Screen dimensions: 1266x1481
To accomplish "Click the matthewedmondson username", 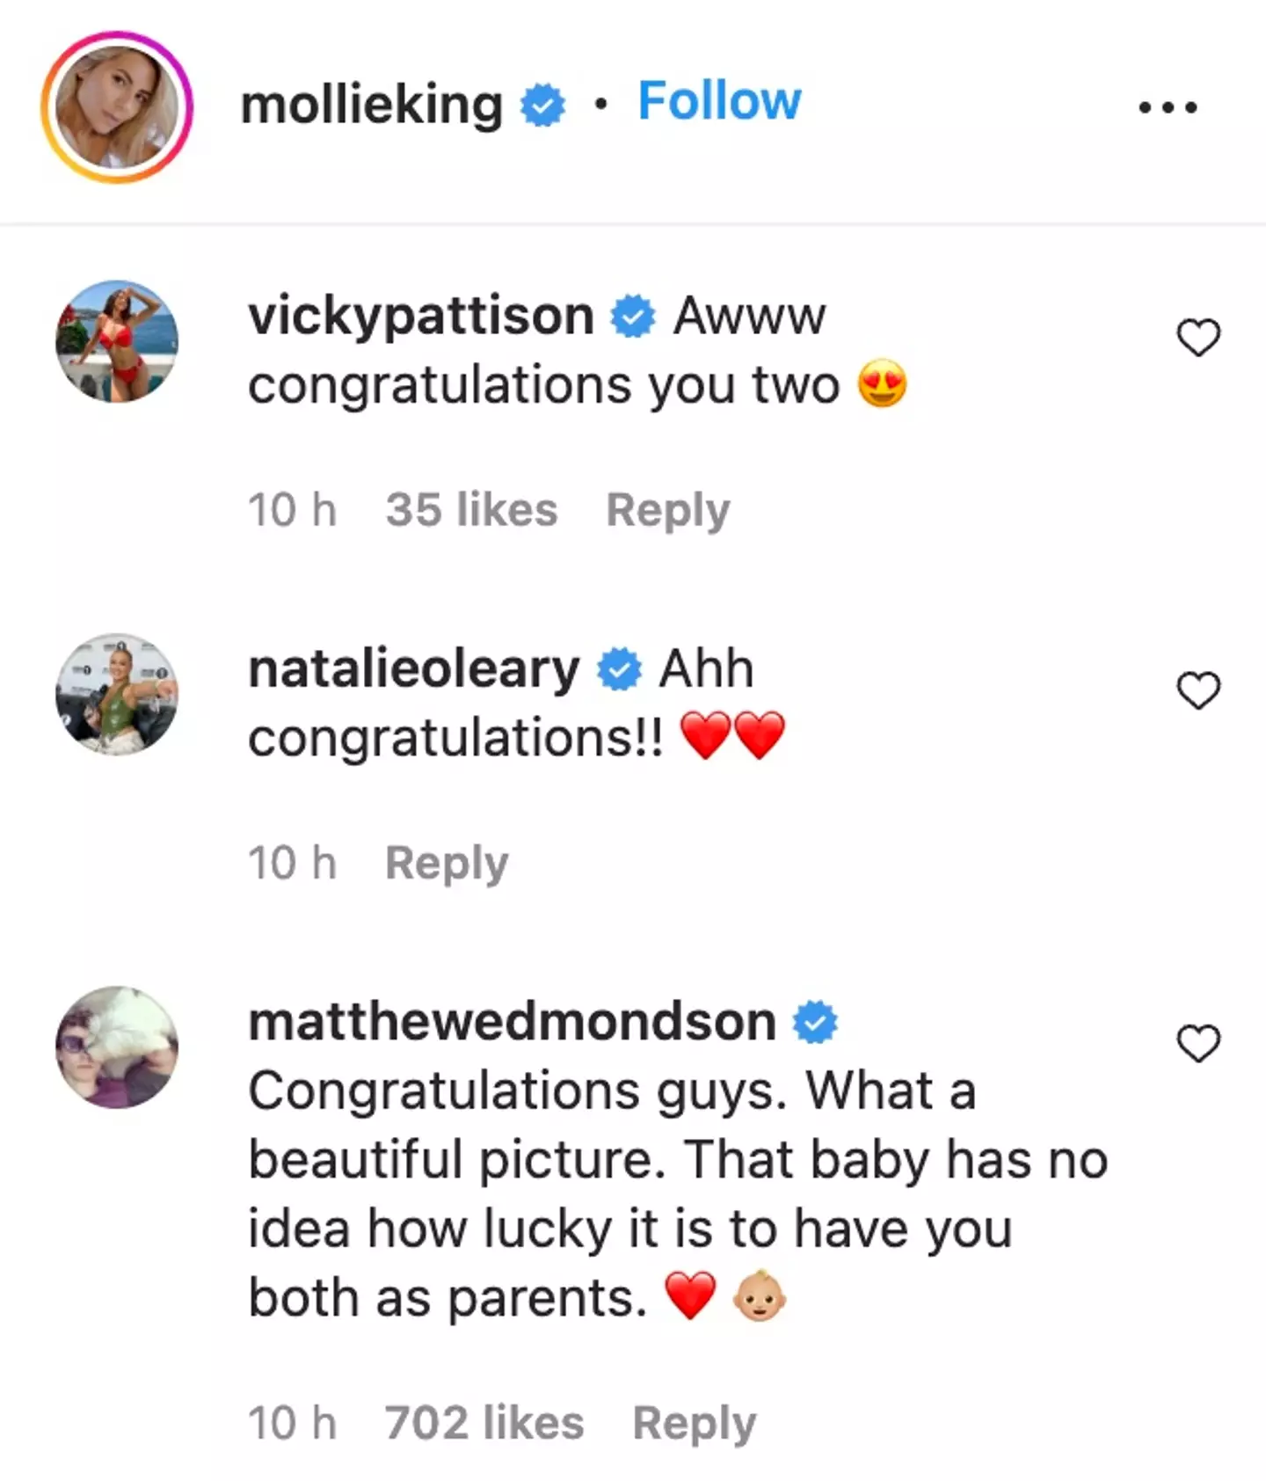I will click(x=512, y=1022).
